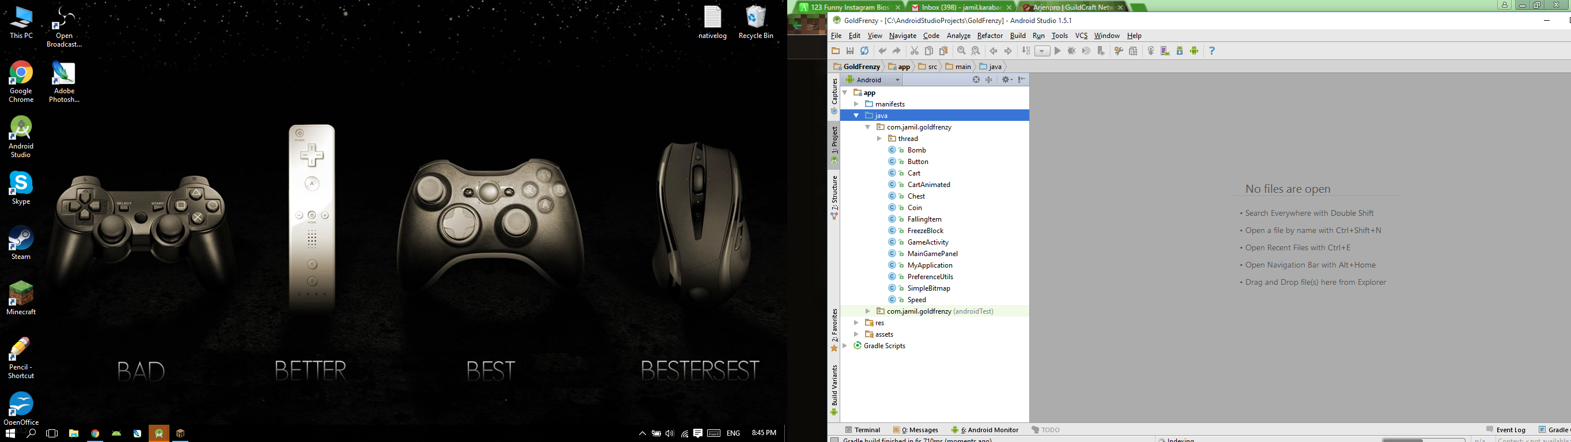Toggle the Build Variants tool window

(x=834, y=390)
